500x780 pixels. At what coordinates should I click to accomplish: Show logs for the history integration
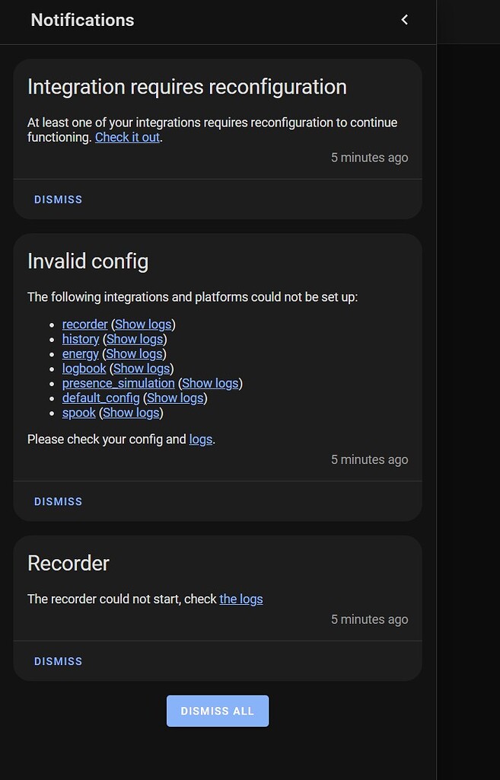coord(135,338)
